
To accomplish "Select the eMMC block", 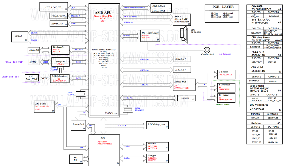I will pos(34,62).
